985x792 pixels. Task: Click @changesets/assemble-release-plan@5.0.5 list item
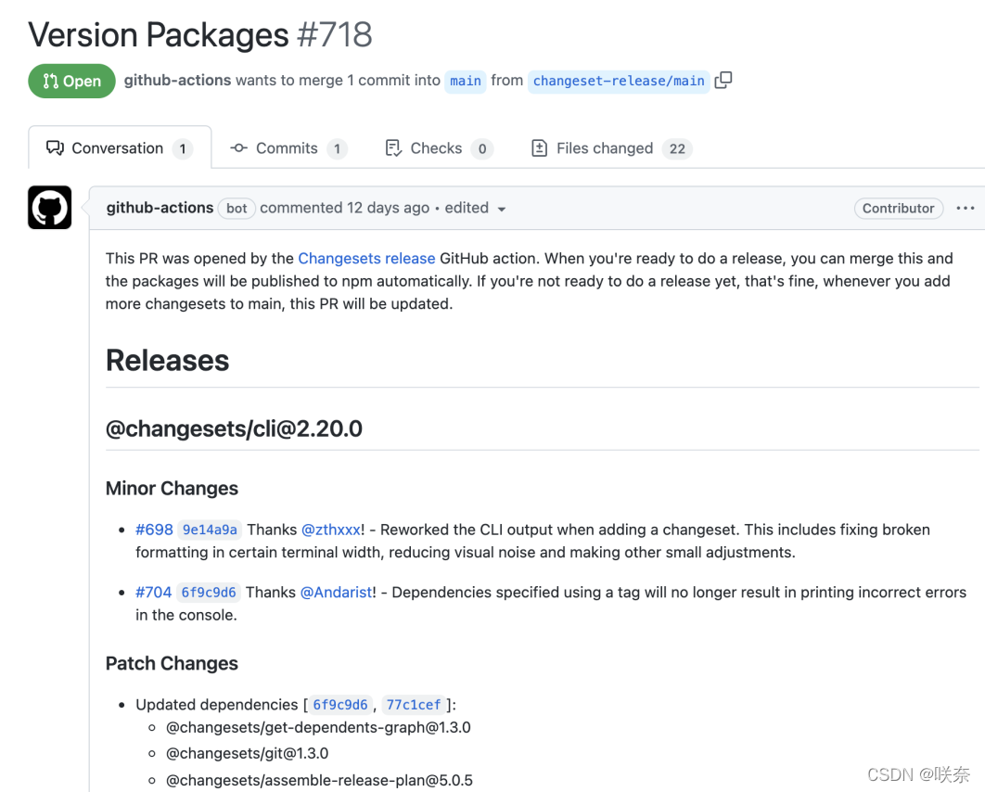pos(319,780)
